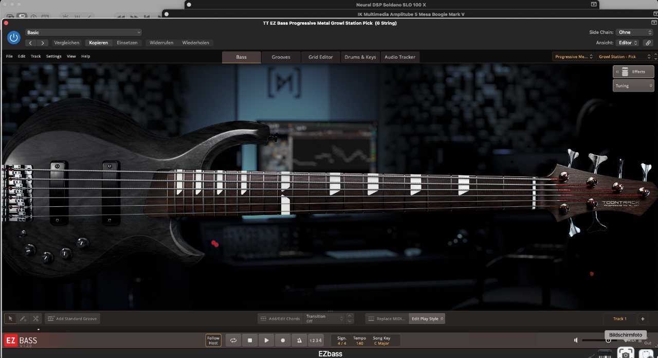Switch to the Grooves tab

click(x=281, y=57)
